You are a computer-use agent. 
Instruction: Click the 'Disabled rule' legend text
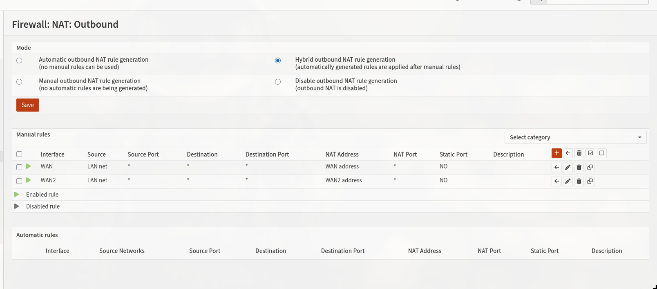[x=43, y=206]
